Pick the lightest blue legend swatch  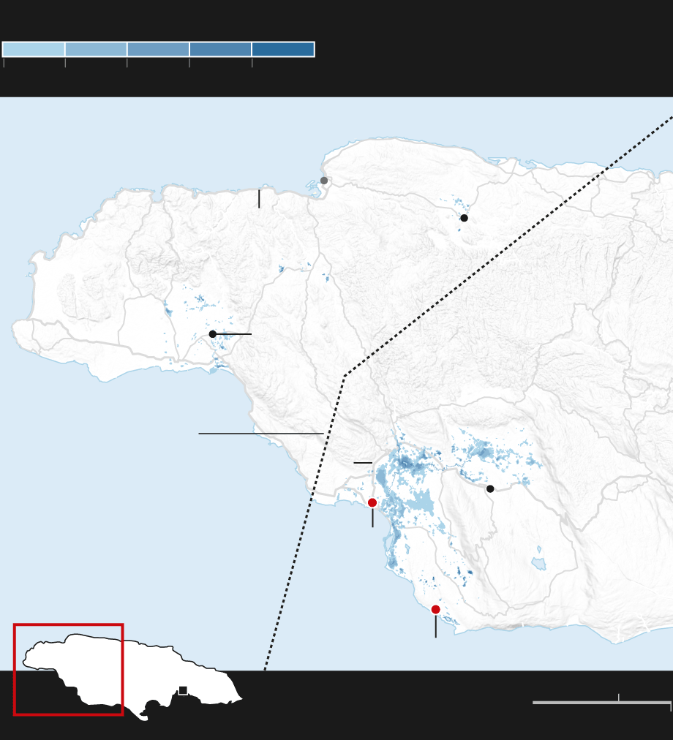(x=34, y=50)
